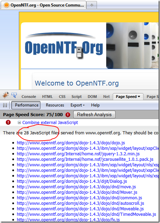Click the Firebug bug icon
The width and height of the screenshot is (160, 223).
pos(6,95)
